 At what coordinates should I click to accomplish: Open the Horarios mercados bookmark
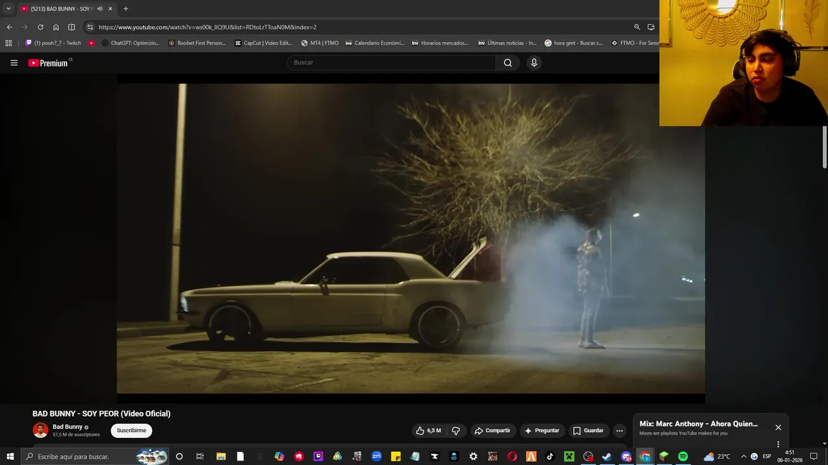441,43
